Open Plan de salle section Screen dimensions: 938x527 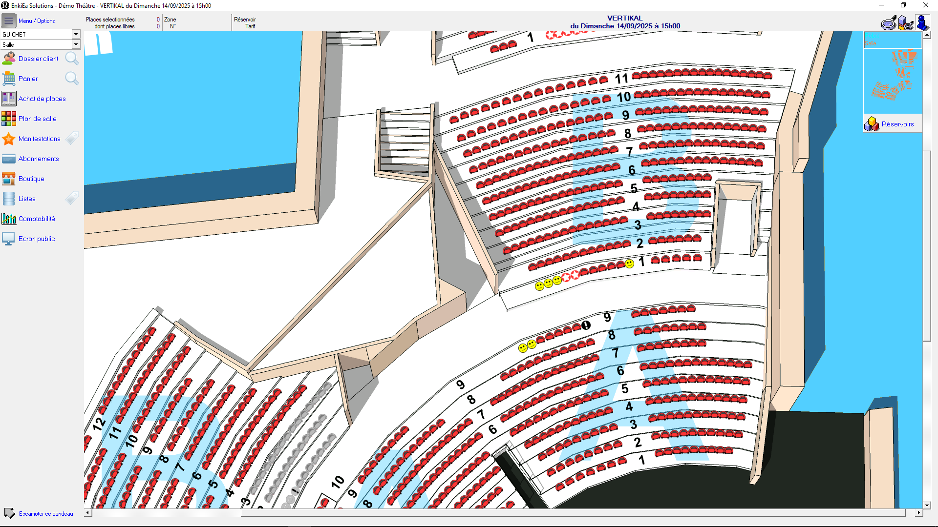point(37,119)
